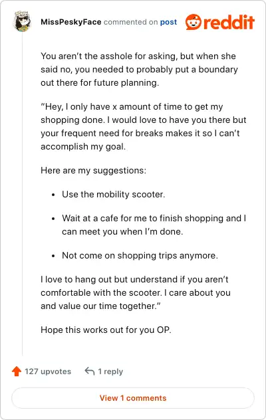Click the quoted 'Hey, I only have' paragraph
The width and height of the screenshot is (266, 420).
coord(144,126)
